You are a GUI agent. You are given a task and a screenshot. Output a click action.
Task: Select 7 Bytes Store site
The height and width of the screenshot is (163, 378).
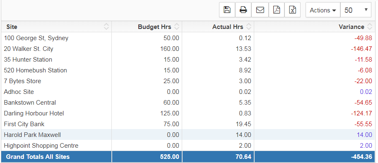point(22,81)
